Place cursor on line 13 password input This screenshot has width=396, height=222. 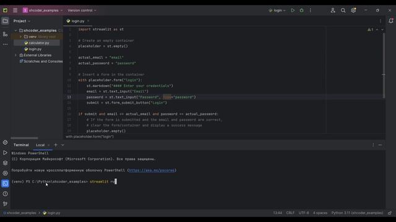click(x=141, y=97)
